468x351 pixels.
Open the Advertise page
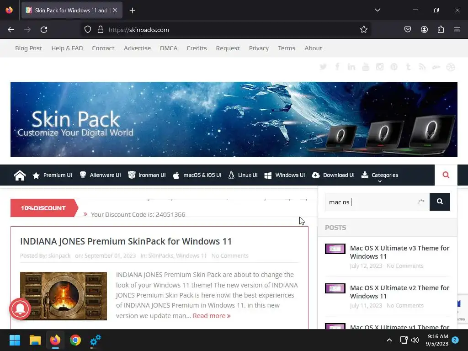coord(137,48)
